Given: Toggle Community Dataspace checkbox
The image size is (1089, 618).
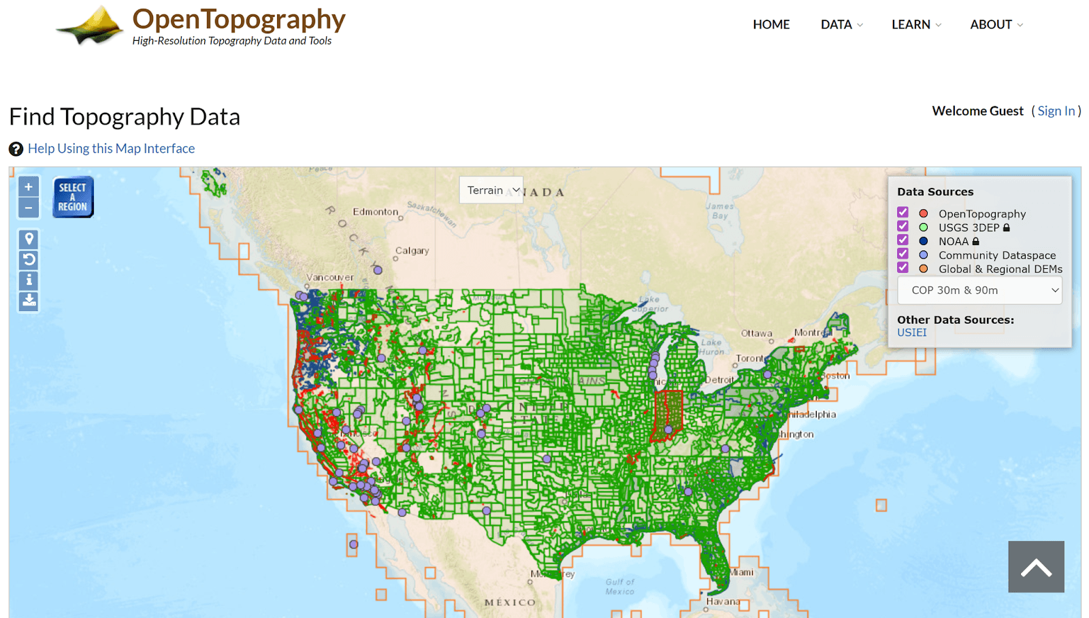Looking at the screenshot, I should pos(903,253).
